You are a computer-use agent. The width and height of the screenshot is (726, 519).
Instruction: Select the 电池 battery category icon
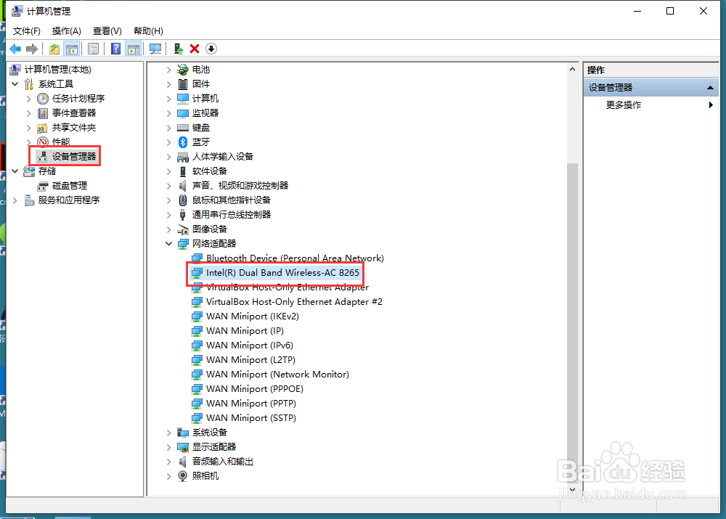183,70
